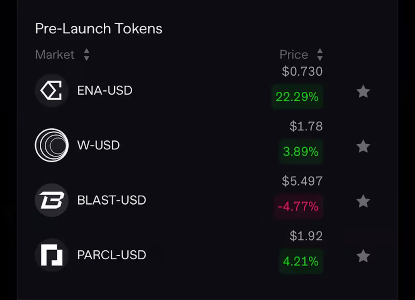Sort by Market using sort arrows

pos(86,55)
